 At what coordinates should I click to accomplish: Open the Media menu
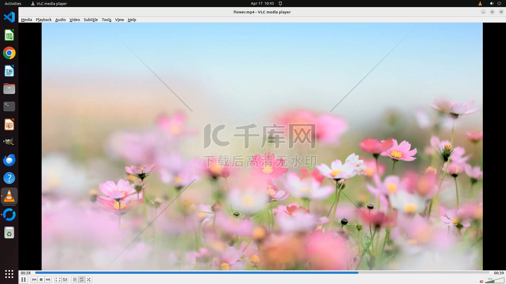pos(26,20)
